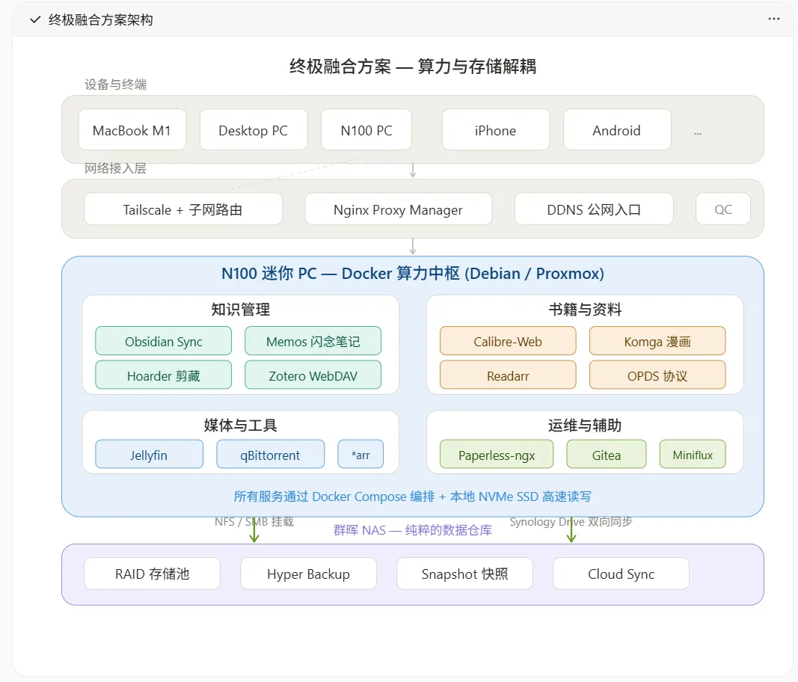Click the 运维与辅助 group title
Screen dimensions: 798x682
pyautogui.click(x=586, y=425)
